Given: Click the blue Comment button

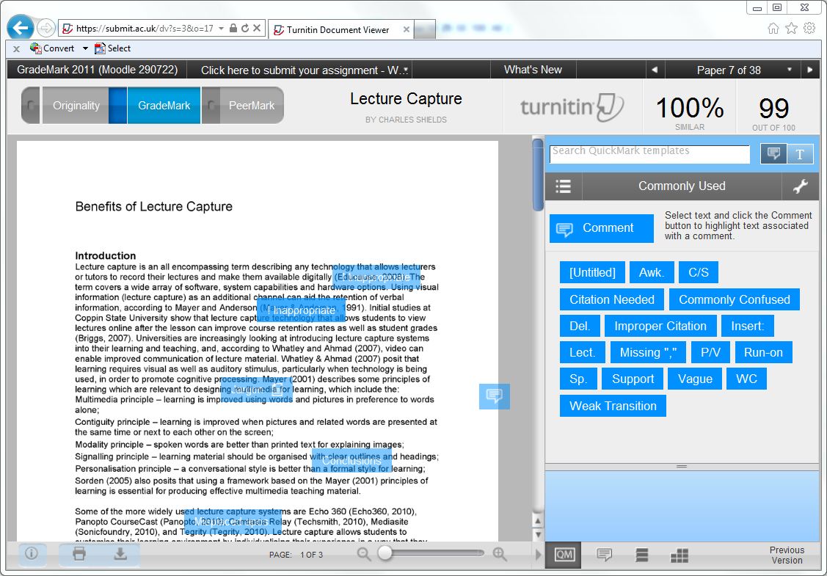Looking at the screenshot, I should (x=601, y=228).
